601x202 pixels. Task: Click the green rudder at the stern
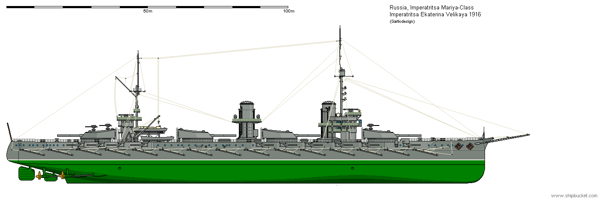[27, 174]
